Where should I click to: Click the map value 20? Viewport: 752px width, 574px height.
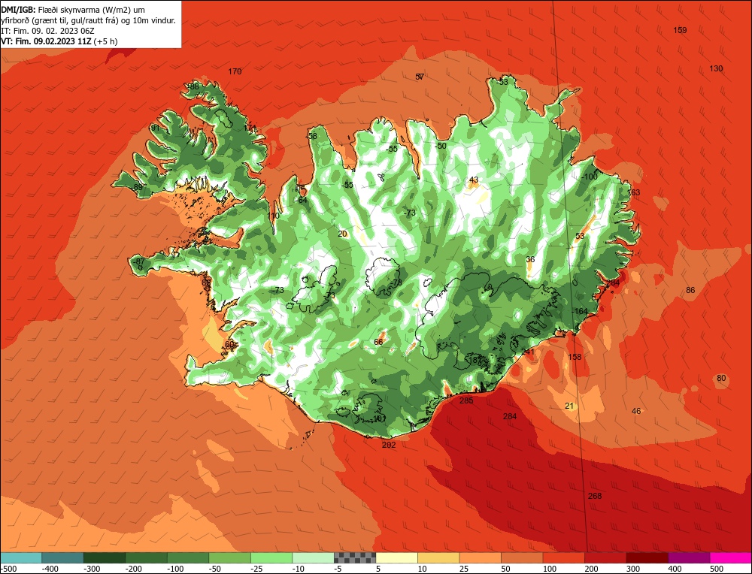coord(342,234)
